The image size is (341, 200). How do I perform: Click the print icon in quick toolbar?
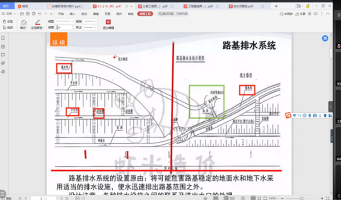pos(34,14)
